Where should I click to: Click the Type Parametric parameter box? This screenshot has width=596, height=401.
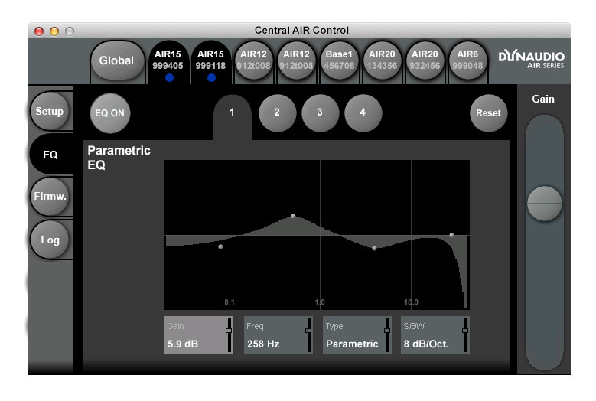point(357,335)
